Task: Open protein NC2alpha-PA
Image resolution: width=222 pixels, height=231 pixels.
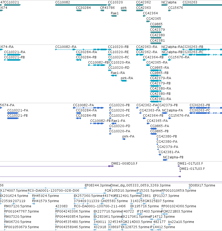Action: (165, 113)
